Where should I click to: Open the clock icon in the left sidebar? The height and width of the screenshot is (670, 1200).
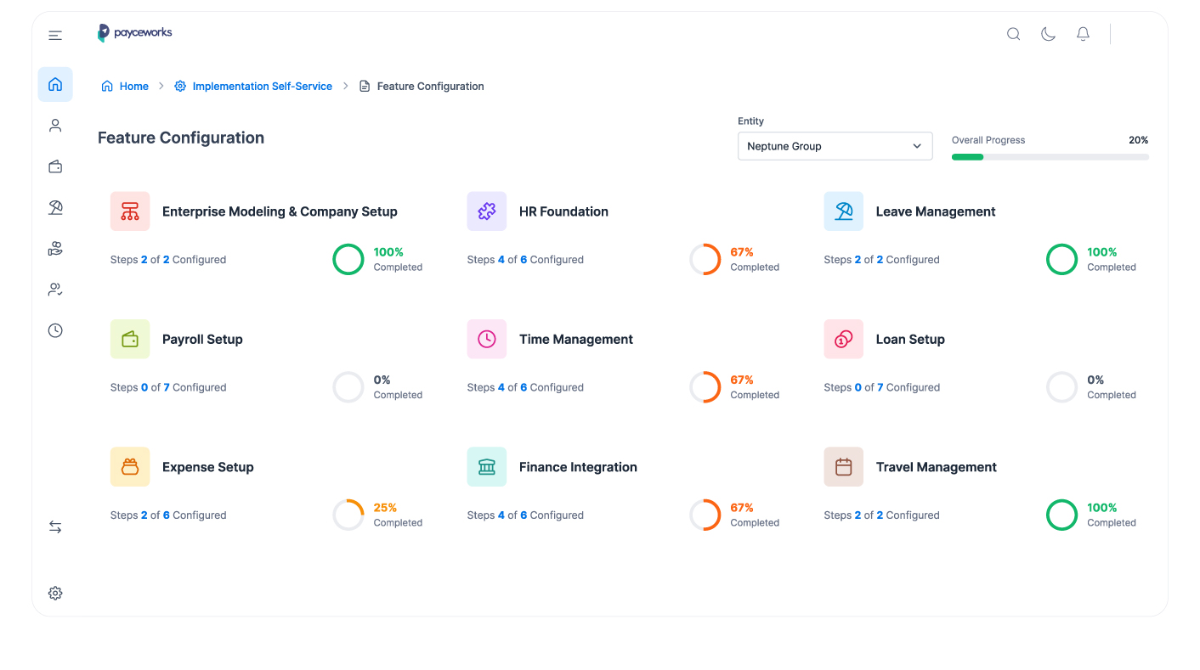click(x=55, y=329)
